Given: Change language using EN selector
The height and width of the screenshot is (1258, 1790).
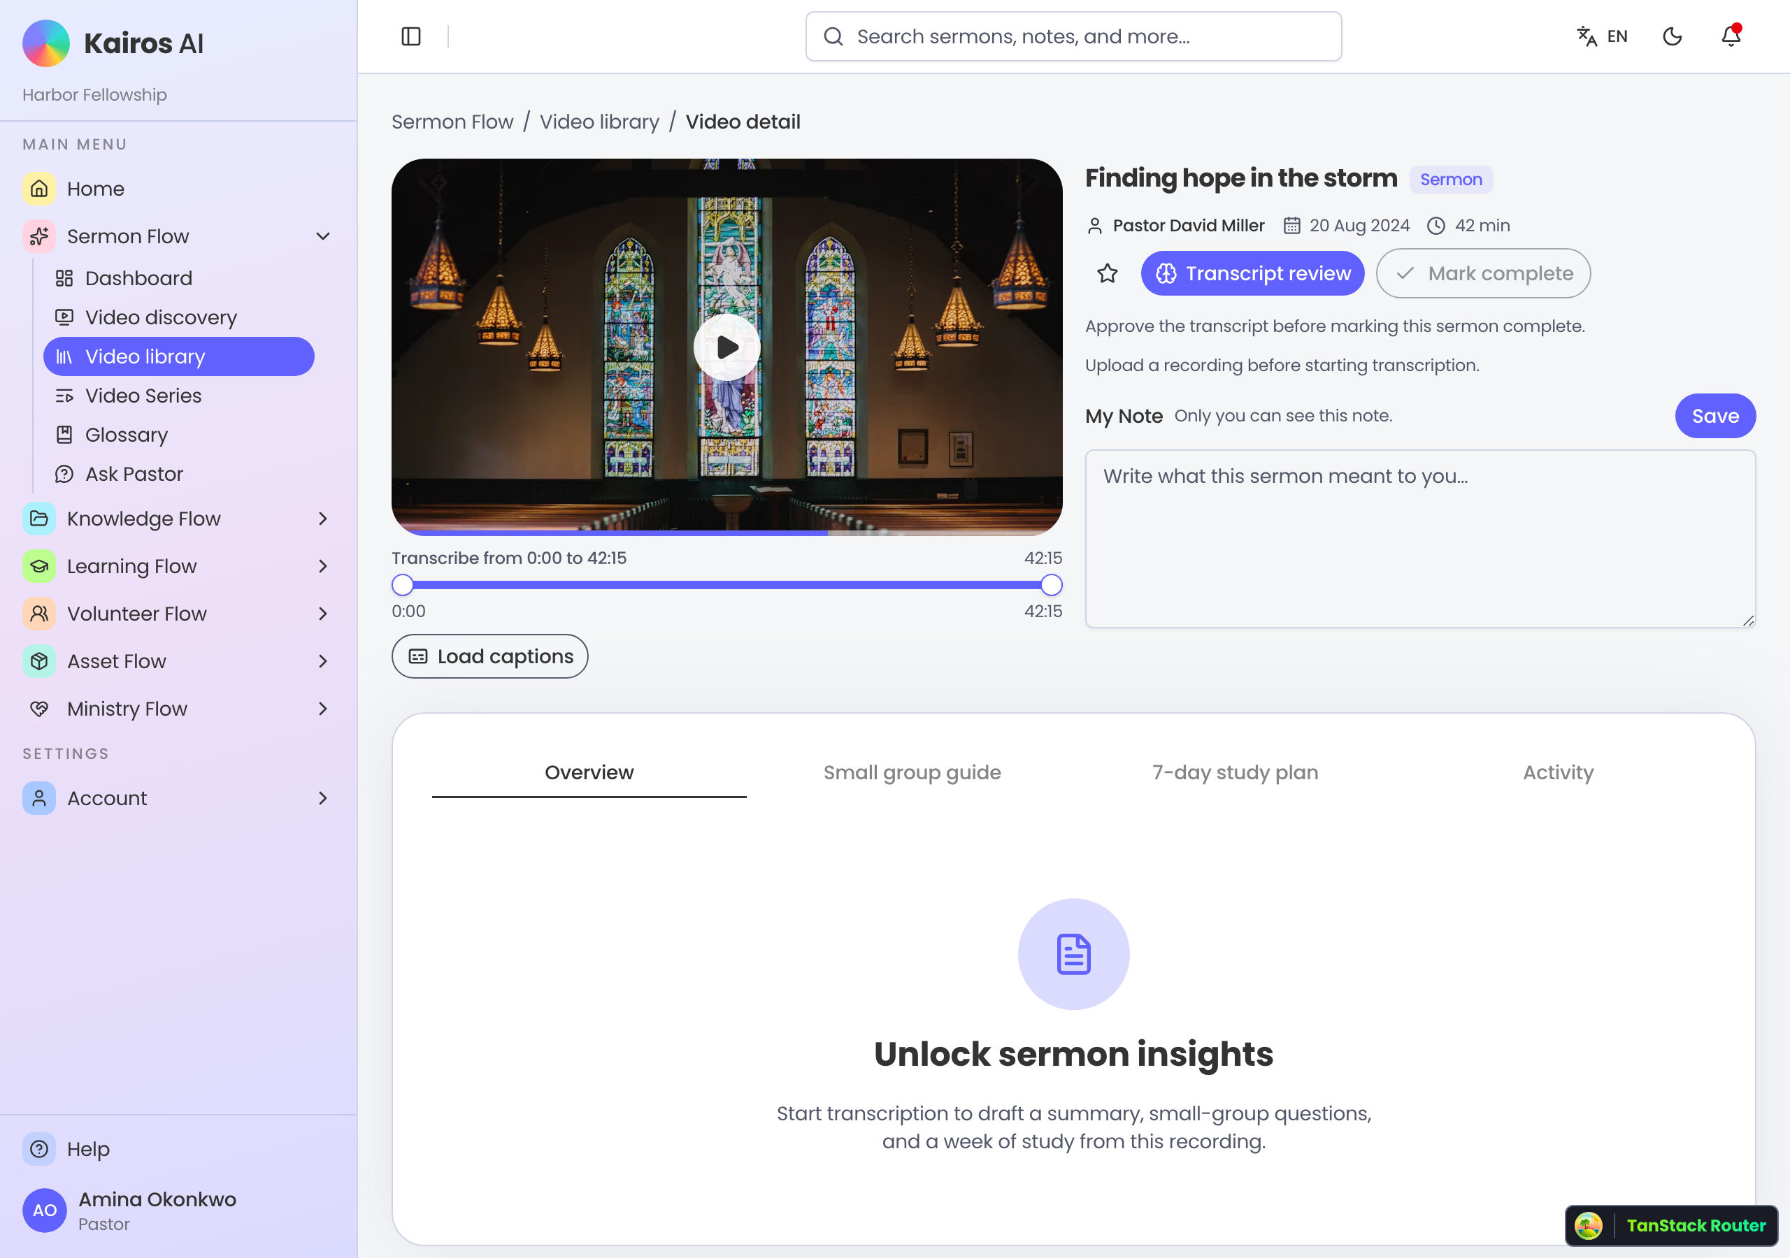Looking at the screenshot, I should point(1601,36).
